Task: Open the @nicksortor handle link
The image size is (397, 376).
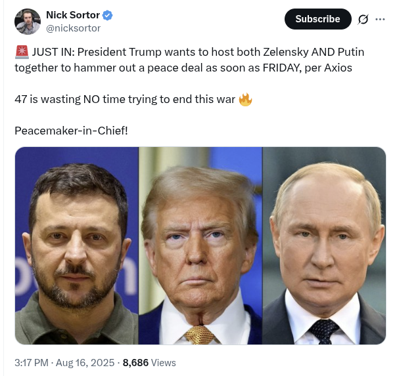Action: tap(73, 28)
